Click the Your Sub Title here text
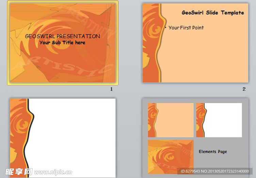The image size is (256, 178). coord(62,42)
